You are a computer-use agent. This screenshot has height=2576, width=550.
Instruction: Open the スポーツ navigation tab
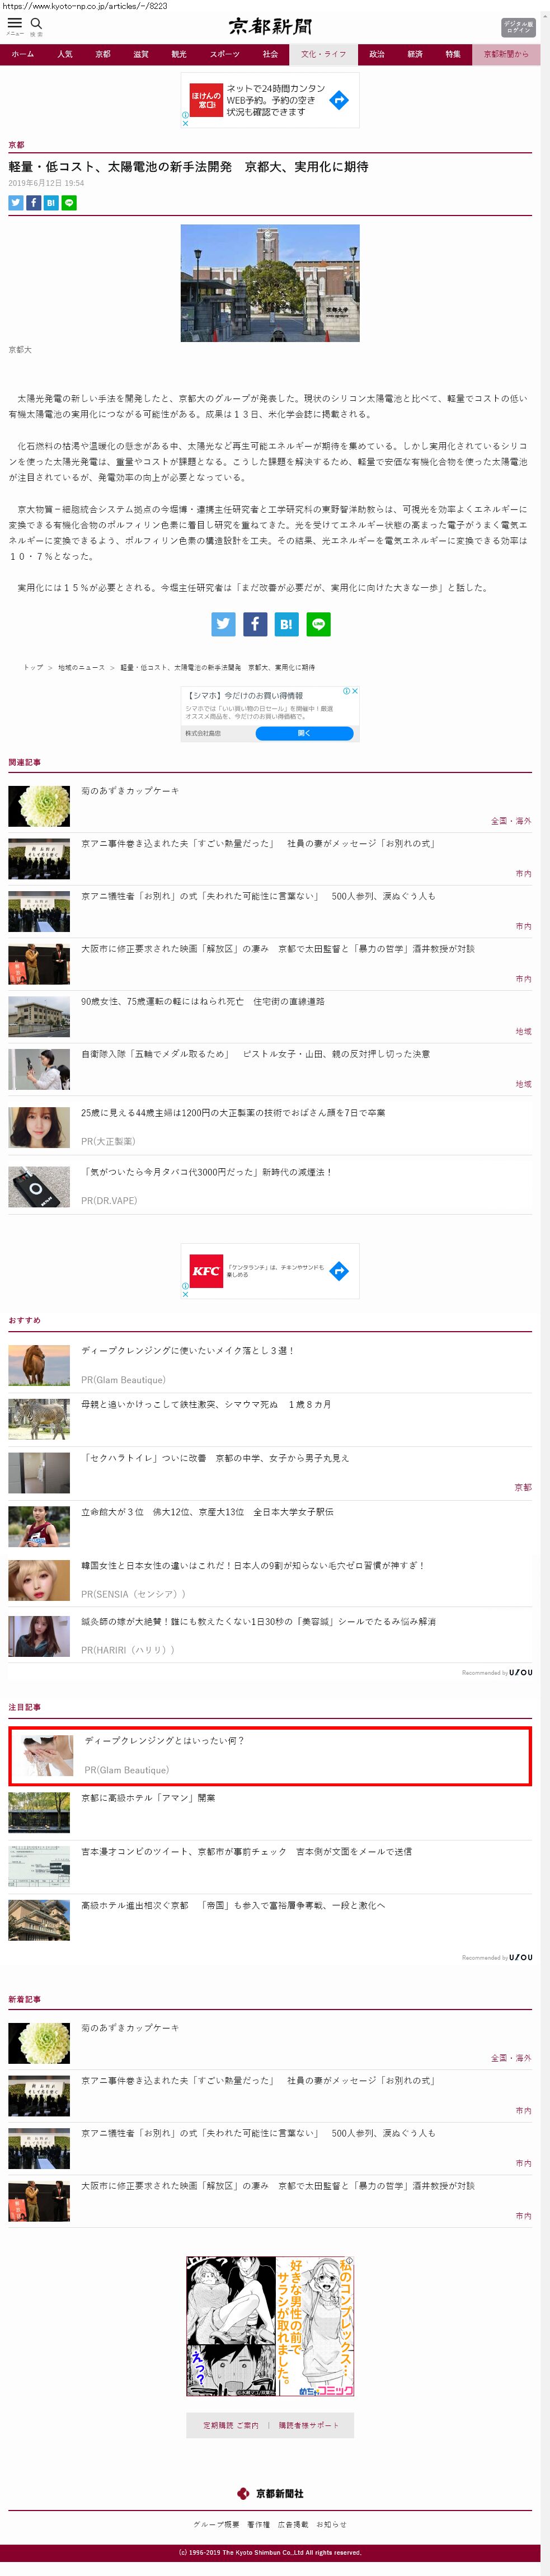224,54
